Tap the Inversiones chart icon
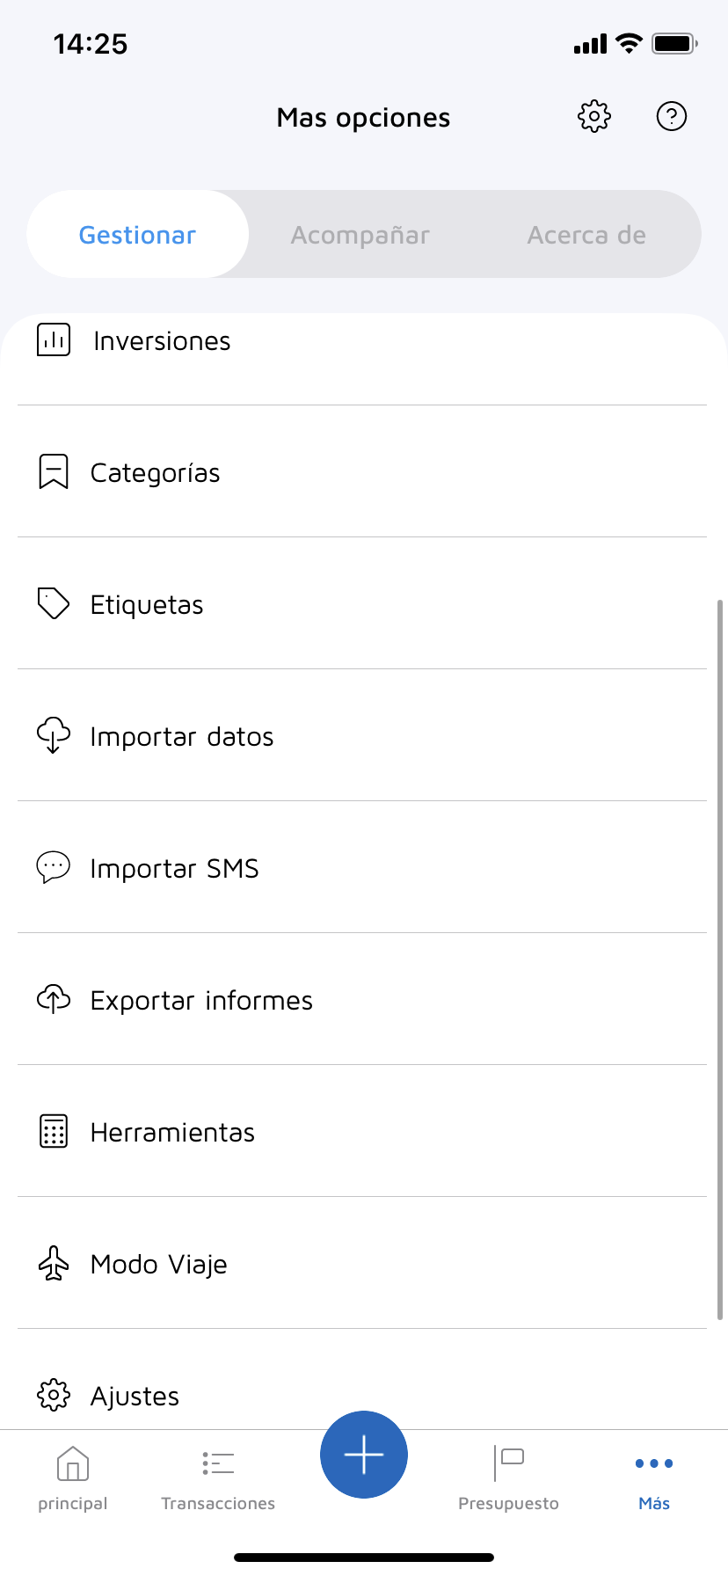 point(54,339)
